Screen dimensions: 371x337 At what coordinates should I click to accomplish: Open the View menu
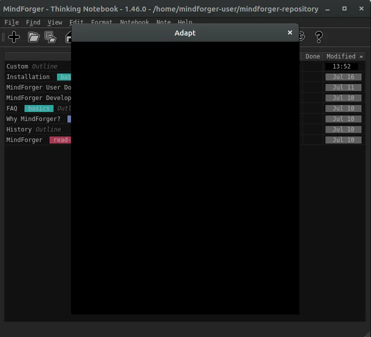[x=55, y=22]
